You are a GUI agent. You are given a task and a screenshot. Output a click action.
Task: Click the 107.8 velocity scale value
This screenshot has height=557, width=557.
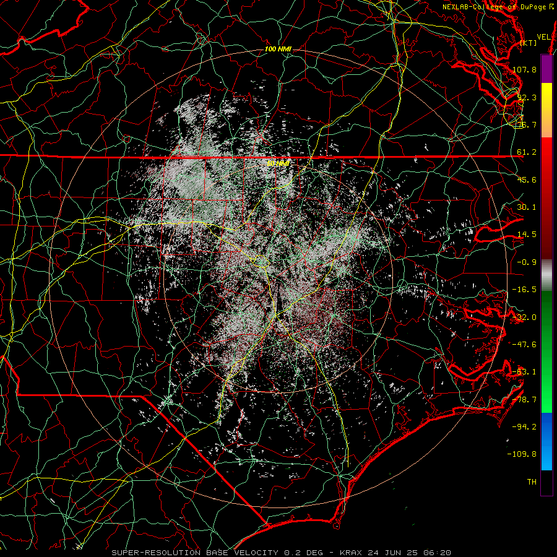tap(524, 69)
